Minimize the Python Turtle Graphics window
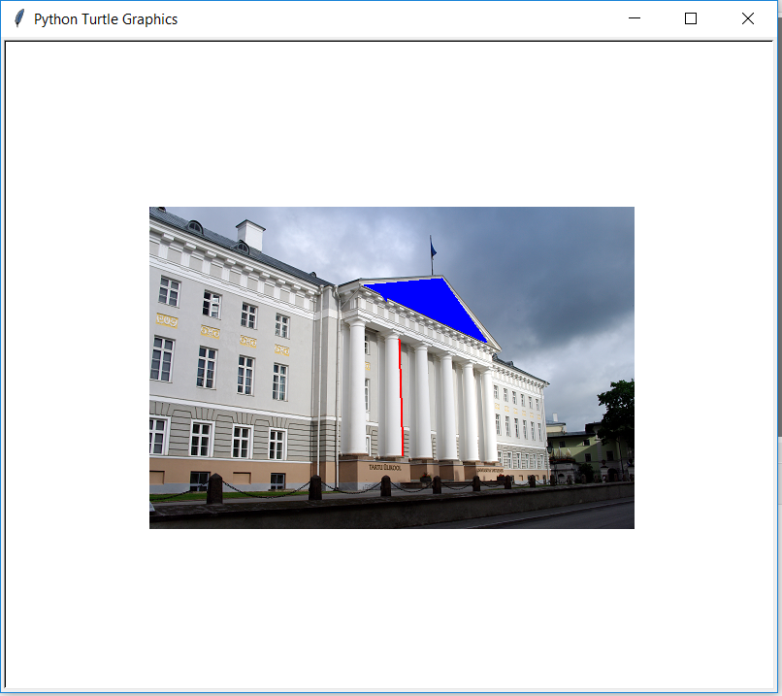Image resolution: width=782 pixels, height=696 pixels. 635,18
